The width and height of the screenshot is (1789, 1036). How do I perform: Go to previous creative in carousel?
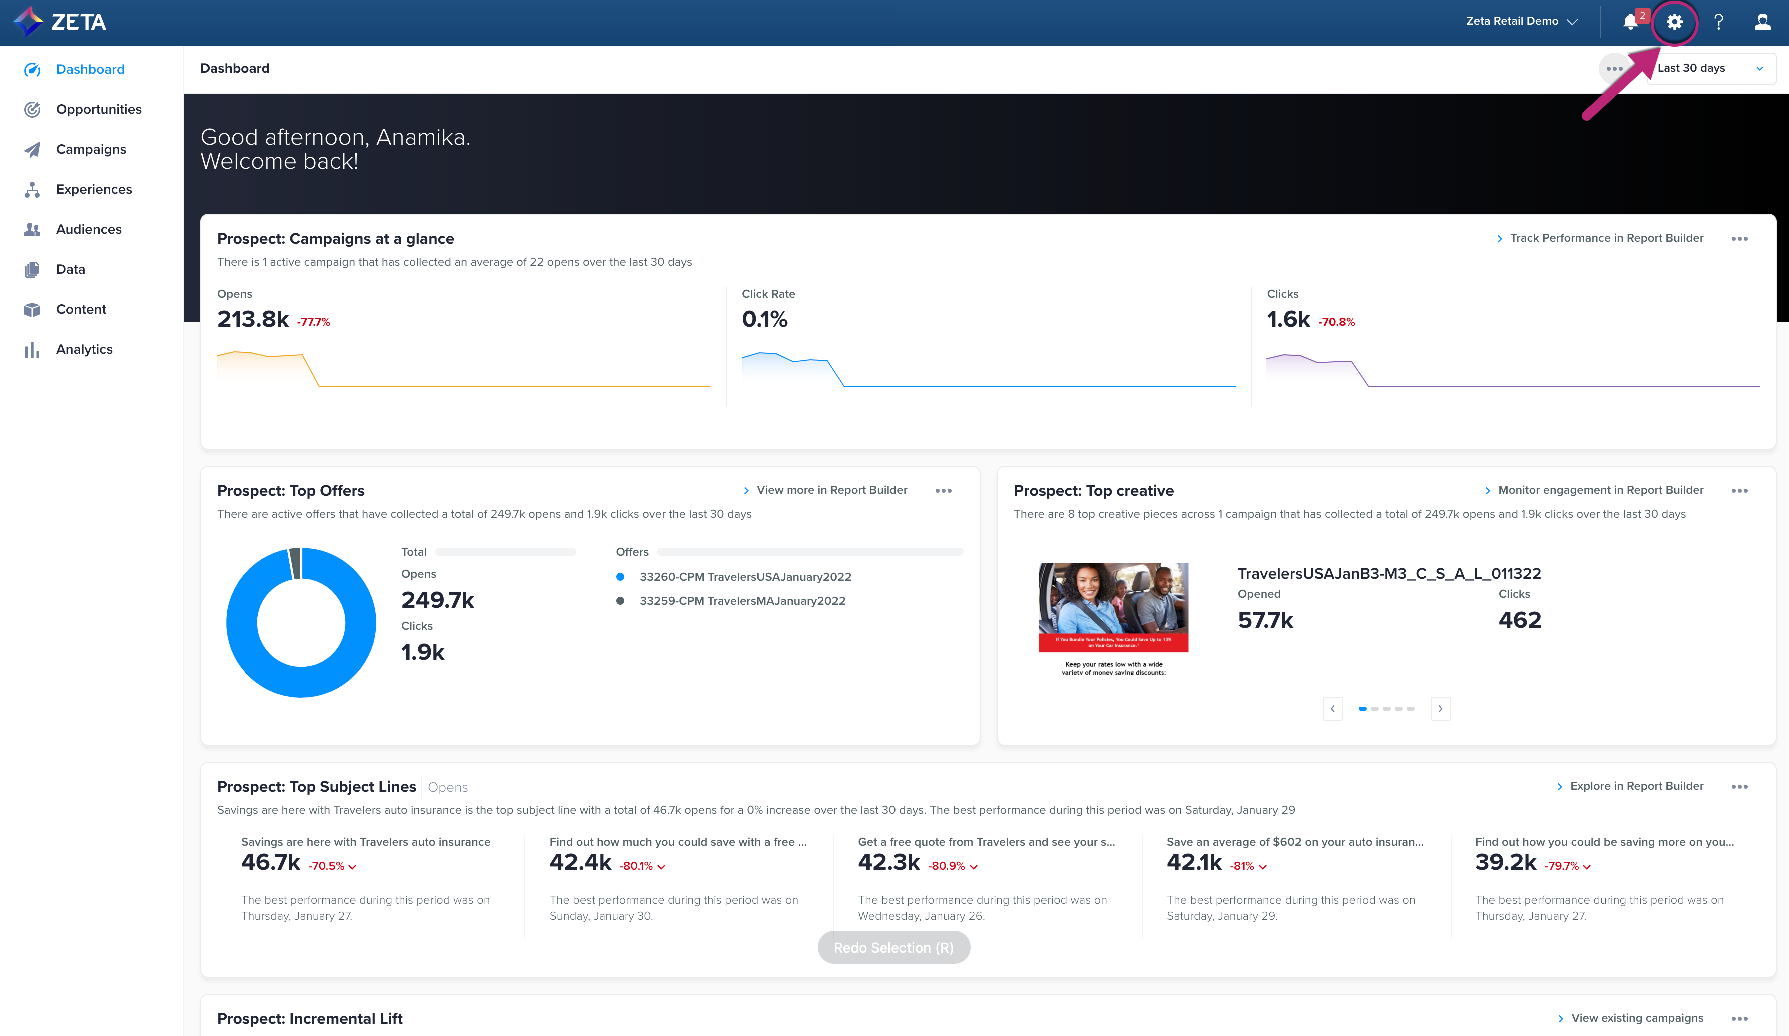pyautogui.click(x=1333, y=709)
